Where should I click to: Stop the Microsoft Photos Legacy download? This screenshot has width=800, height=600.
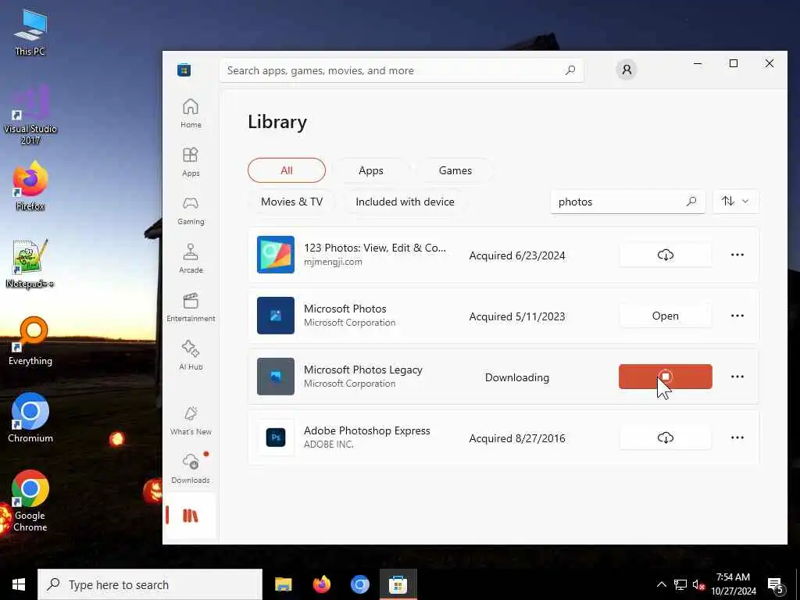666,377
